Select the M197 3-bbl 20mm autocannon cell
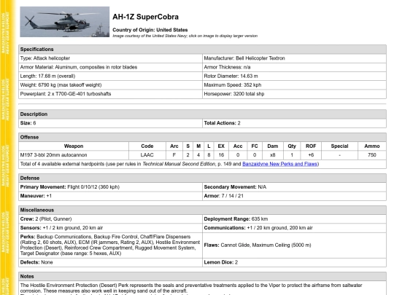 pos(74,155)
